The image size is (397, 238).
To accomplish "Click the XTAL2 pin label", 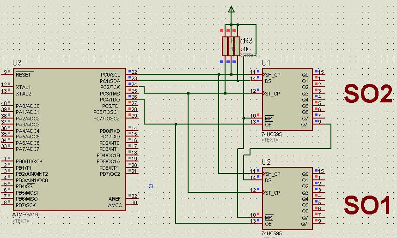I will [x=23, y=94].
